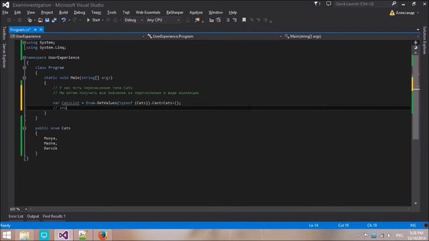
Task: Open the Error List tab
Action: (16, 216)
